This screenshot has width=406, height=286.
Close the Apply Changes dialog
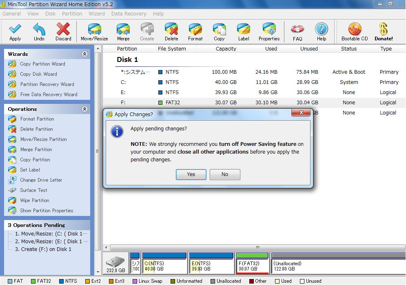[301, 112]
